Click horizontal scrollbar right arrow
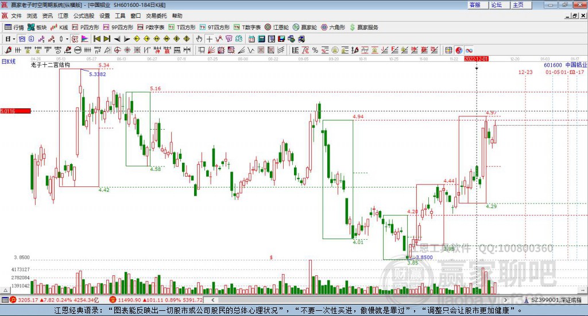Viewport: 588px width, 316px height. pyautogui.click(x=505, y=300)
